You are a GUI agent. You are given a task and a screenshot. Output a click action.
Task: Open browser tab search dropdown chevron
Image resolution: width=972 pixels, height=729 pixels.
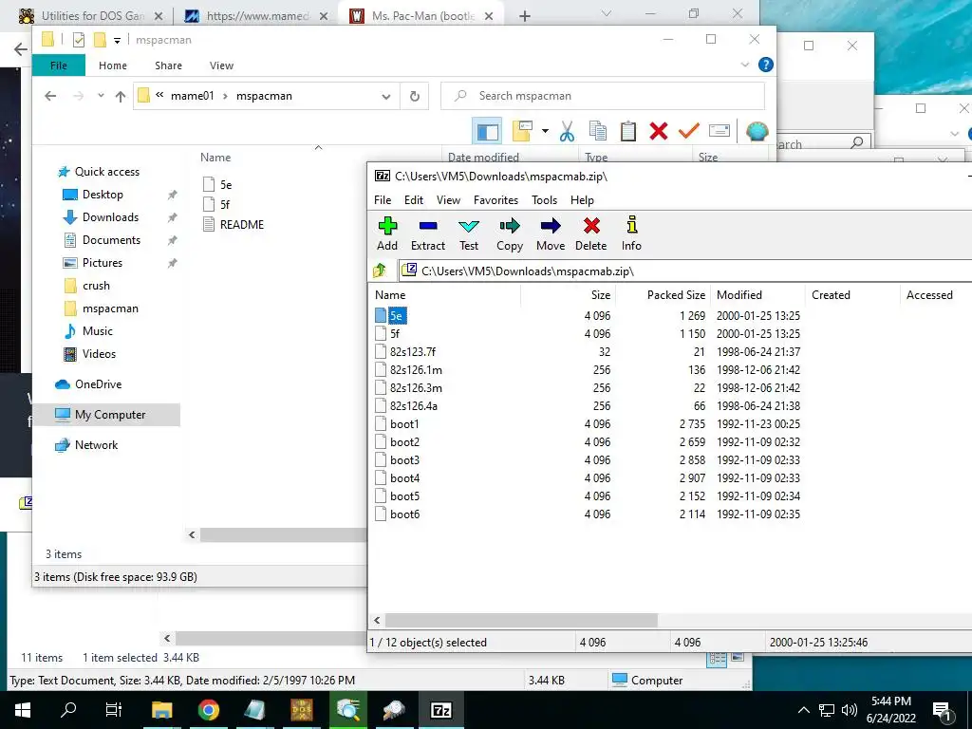coord(607,13)
